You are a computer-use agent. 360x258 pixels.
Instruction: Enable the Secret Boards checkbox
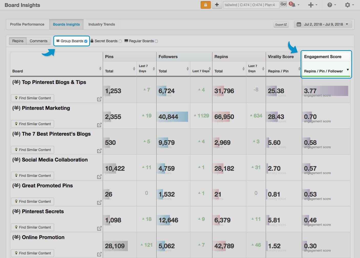pyautogui.click(x=120, y=41)
